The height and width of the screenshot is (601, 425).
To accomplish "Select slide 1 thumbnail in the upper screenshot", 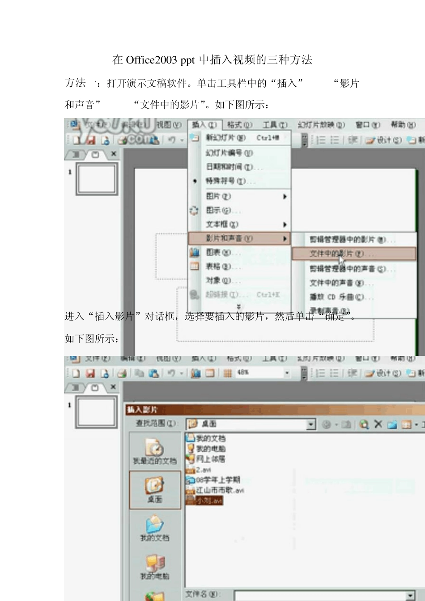I will pyautogui.click(x=97, y=178).
